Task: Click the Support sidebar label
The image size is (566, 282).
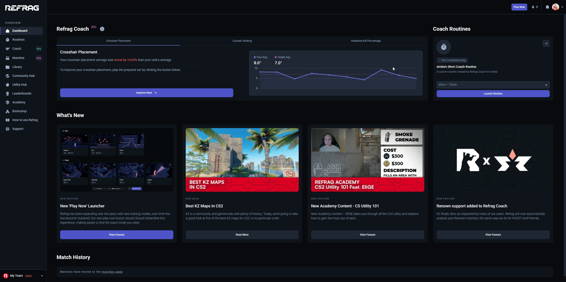Action: click(18, 129)
